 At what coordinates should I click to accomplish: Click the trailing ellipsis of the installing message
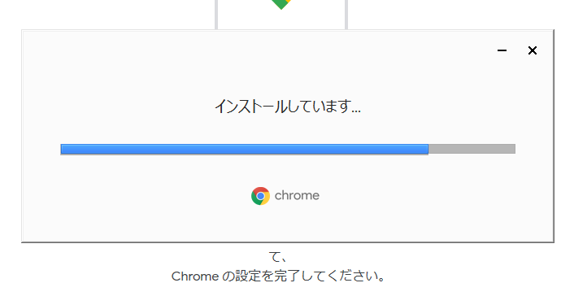click(x=355, y=111)
